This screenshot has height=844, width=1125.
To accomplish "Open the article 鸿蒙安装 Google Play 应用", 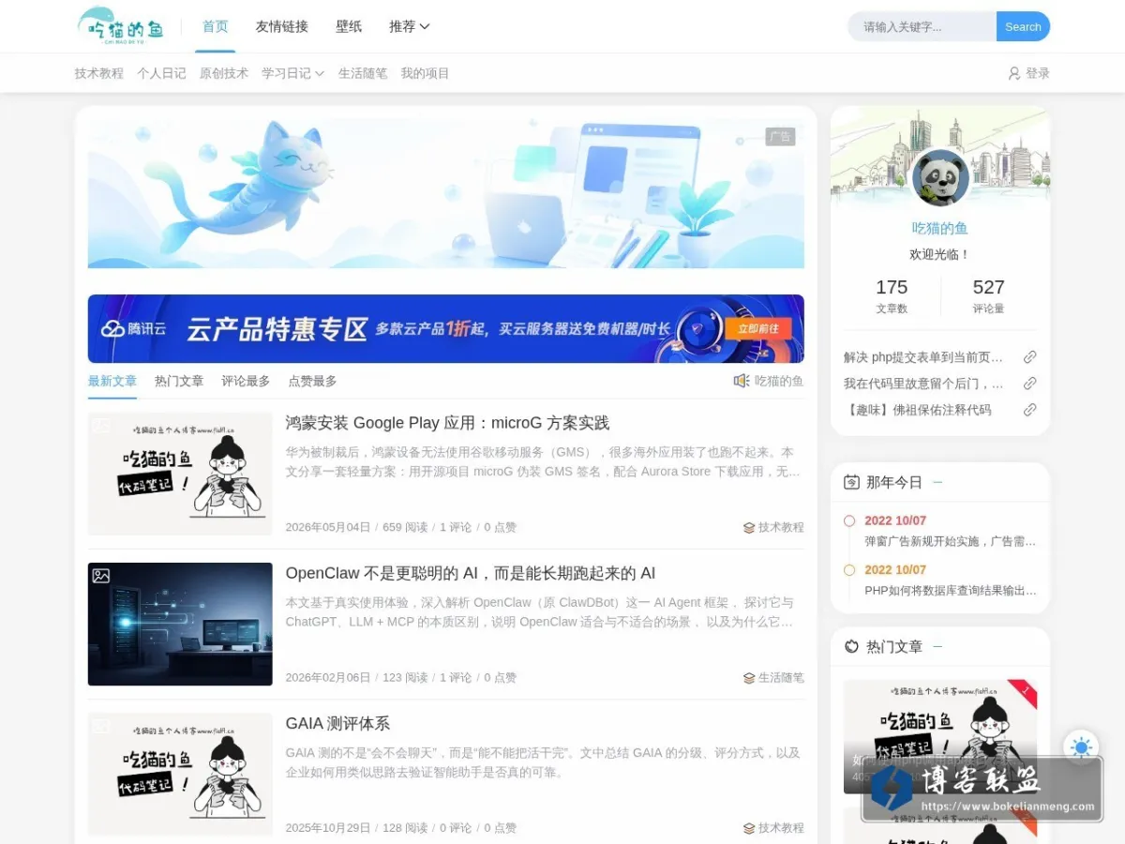I will pyautogui.click(x=447, y=423).
